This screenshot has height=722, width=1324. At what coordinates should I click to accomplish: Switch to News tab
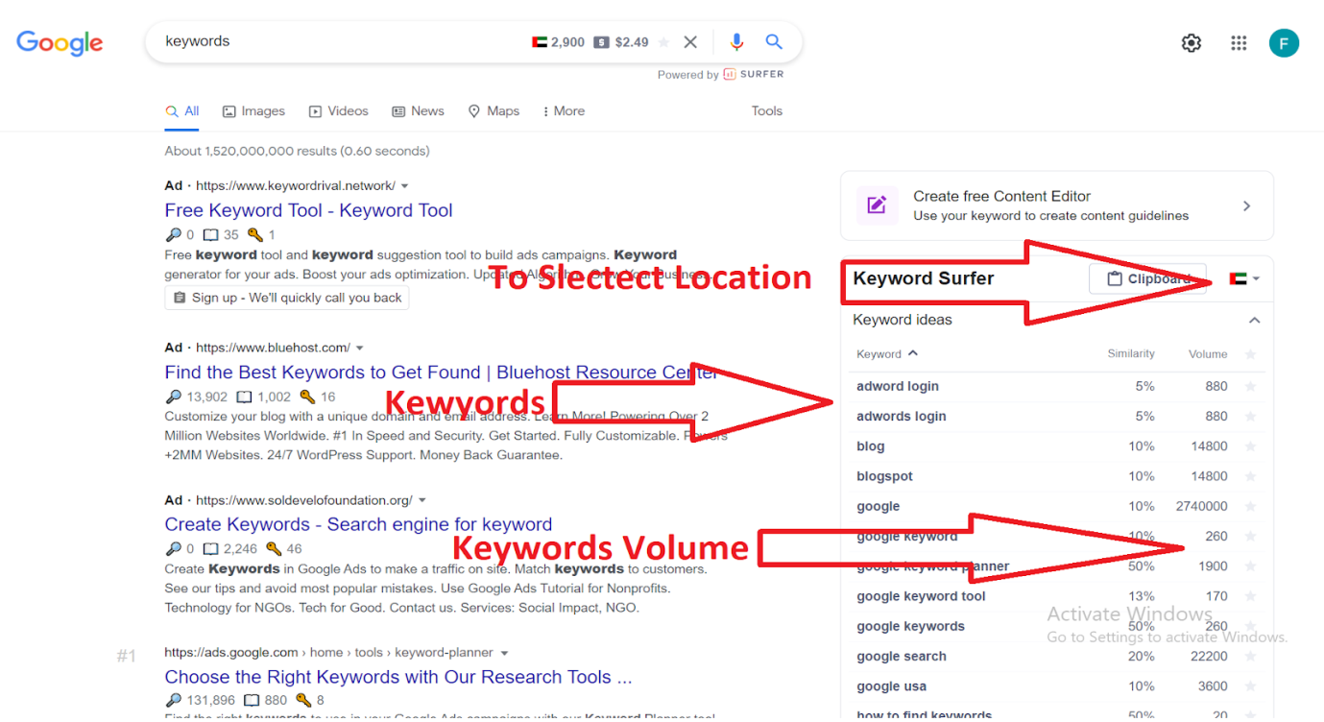tap(419, 111)
